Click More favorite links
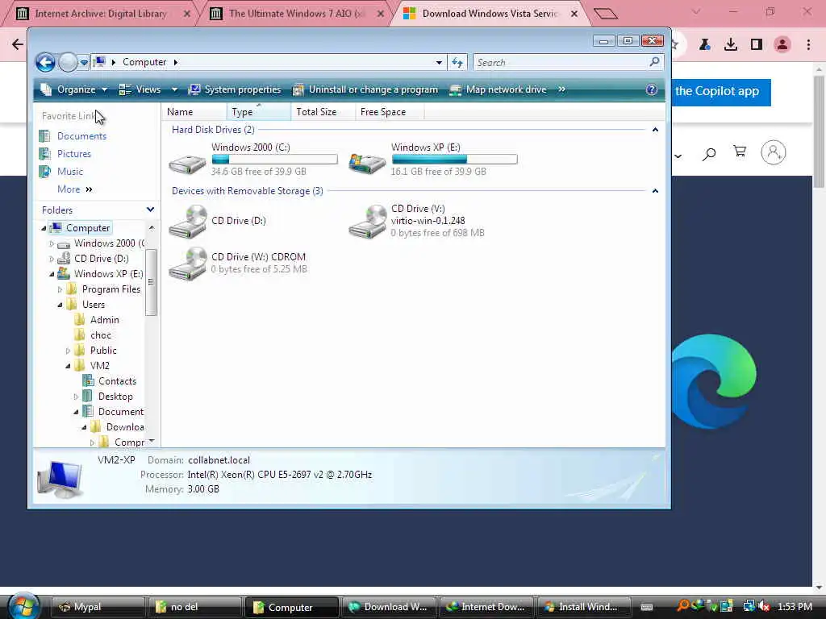This screenshot has height=619, width=826. (x=75, y=189)
